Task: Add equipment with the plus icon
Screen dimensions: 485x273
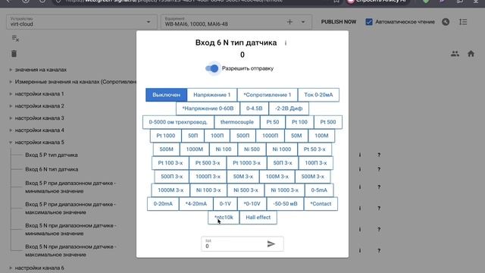Action: click(289, 22)
